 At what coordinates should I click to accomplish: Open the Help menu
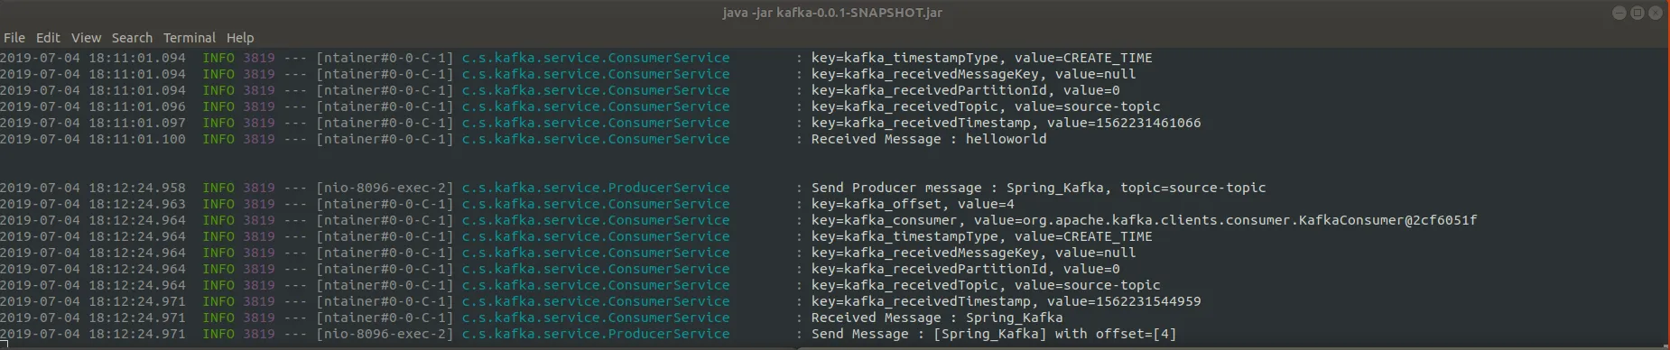click(240, 38)
